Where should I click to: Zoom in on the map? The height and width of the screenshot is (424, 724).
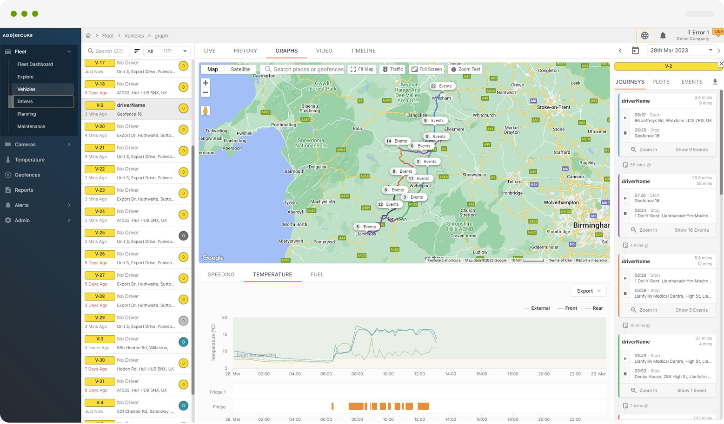[205, 83]
